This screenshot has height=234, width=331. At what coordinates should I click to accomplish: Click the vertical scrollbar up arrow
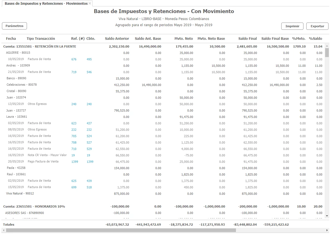coord(327,46)
